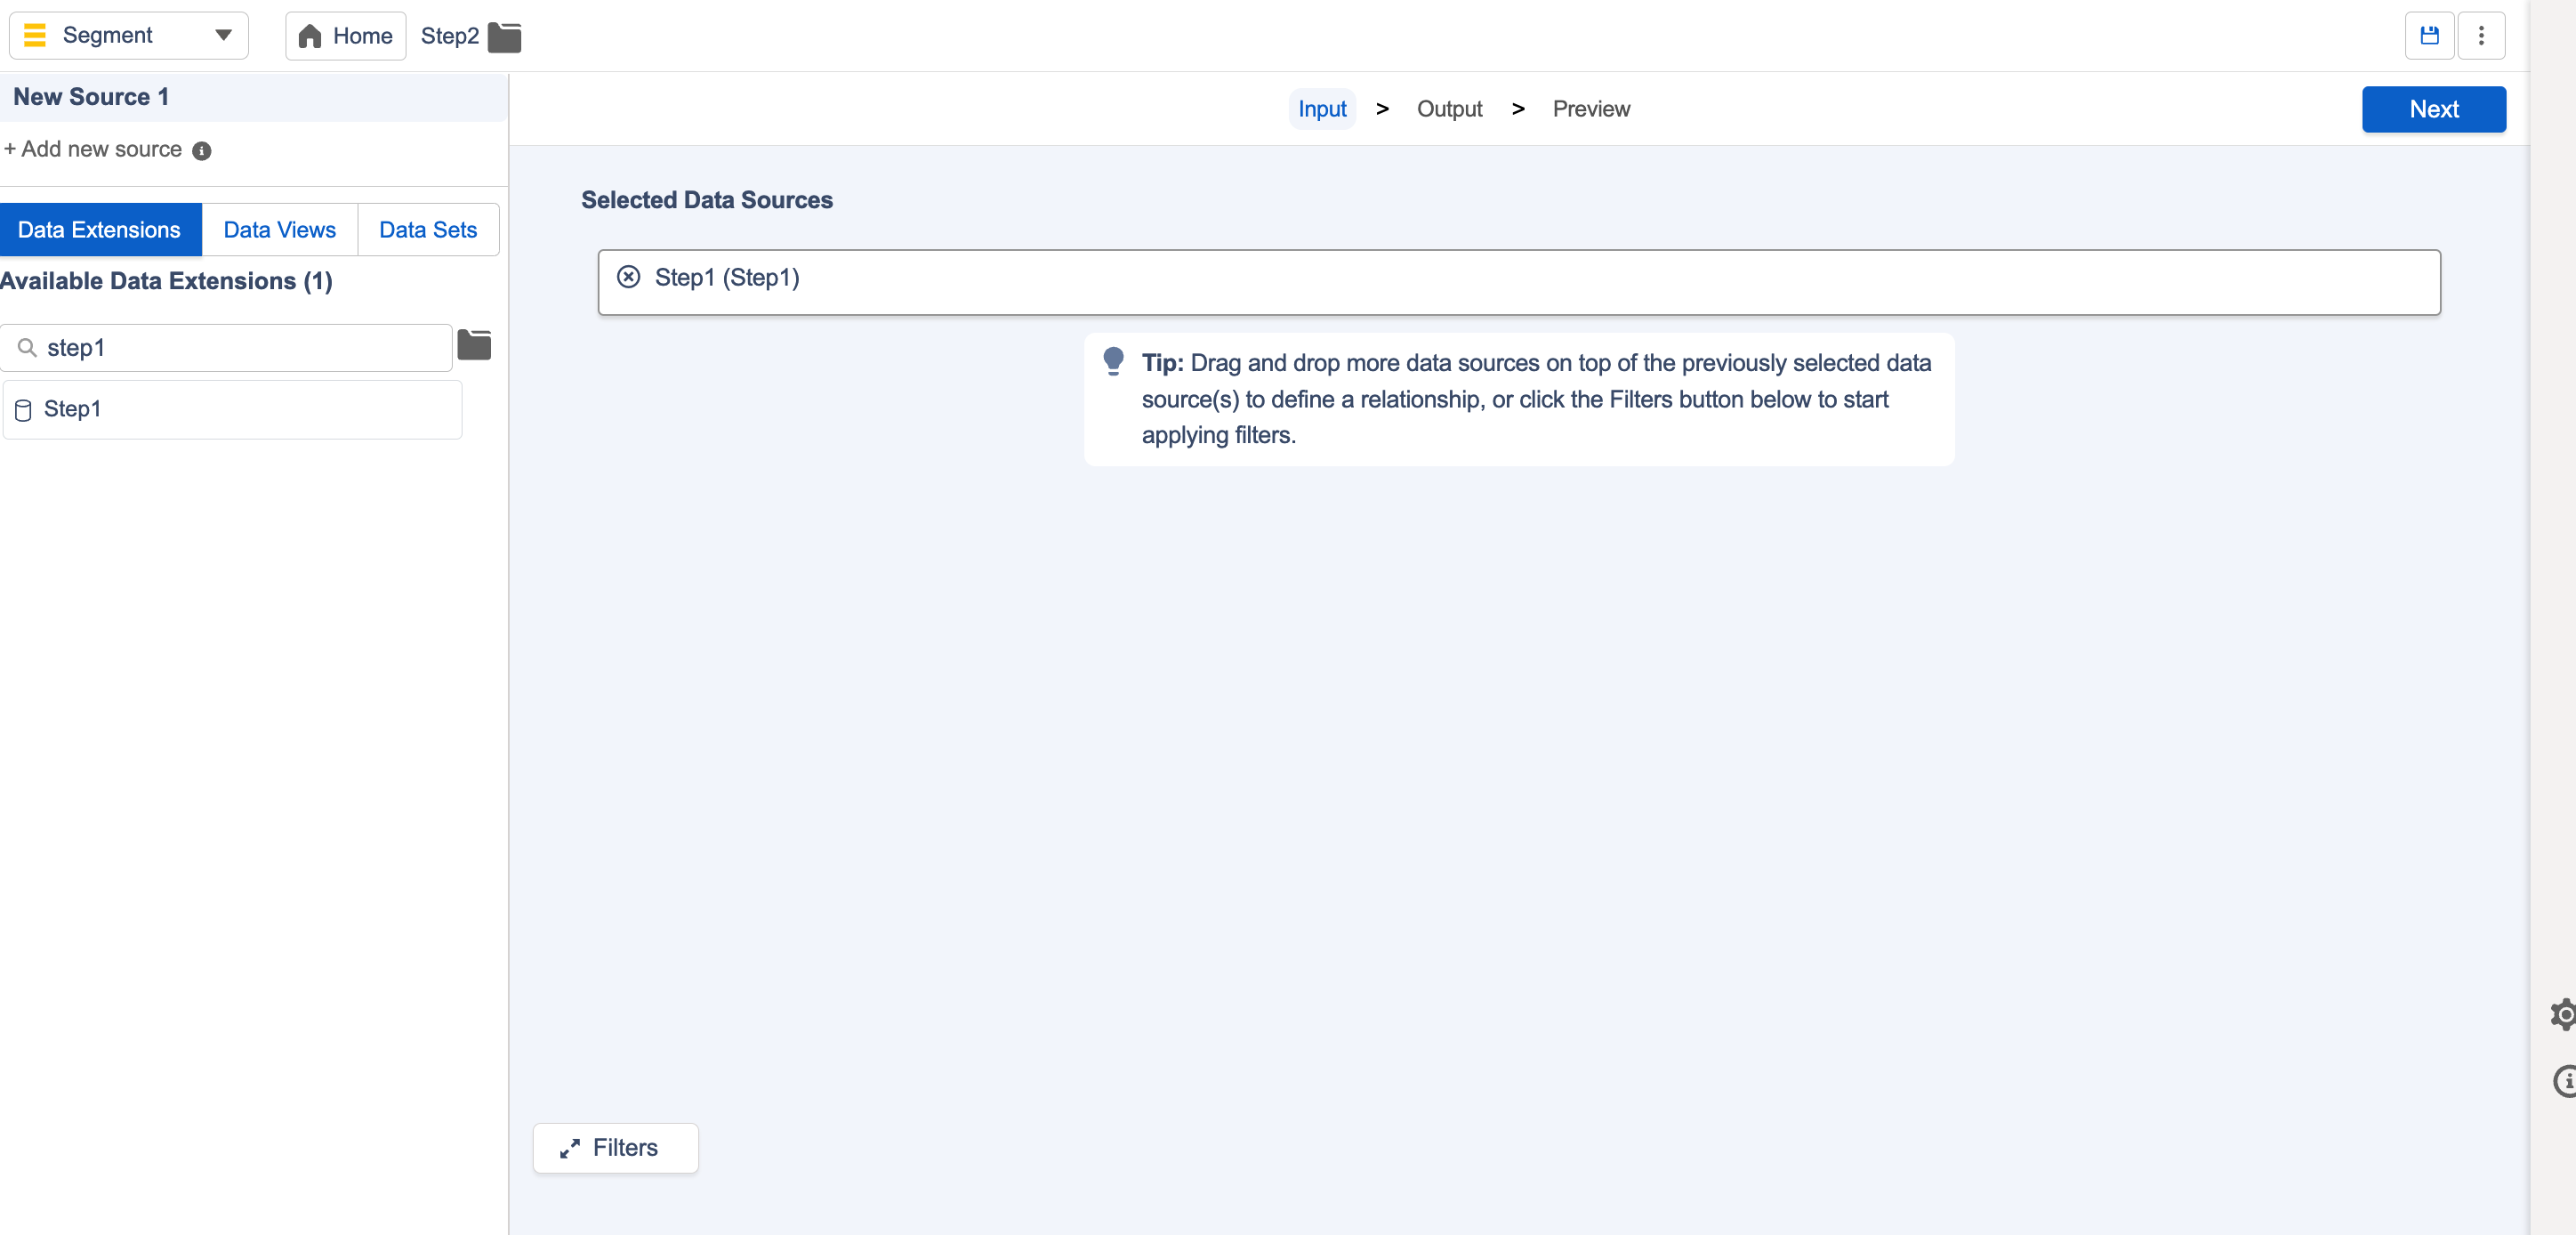Go to Home

coord(345,36)
